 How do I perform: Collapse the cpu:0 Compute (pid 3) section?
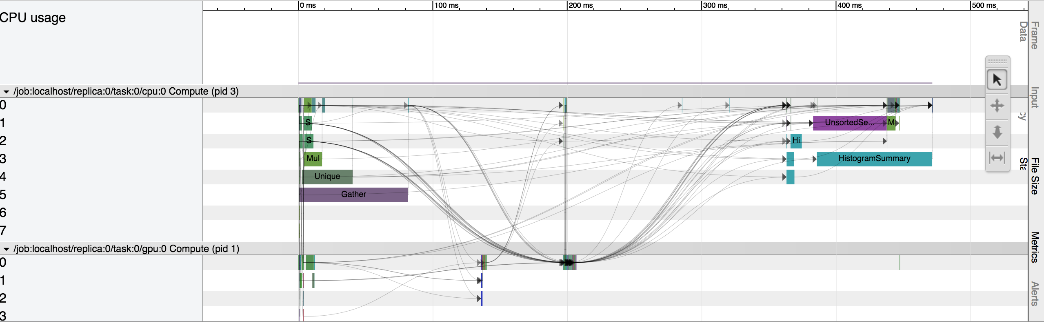6,91
